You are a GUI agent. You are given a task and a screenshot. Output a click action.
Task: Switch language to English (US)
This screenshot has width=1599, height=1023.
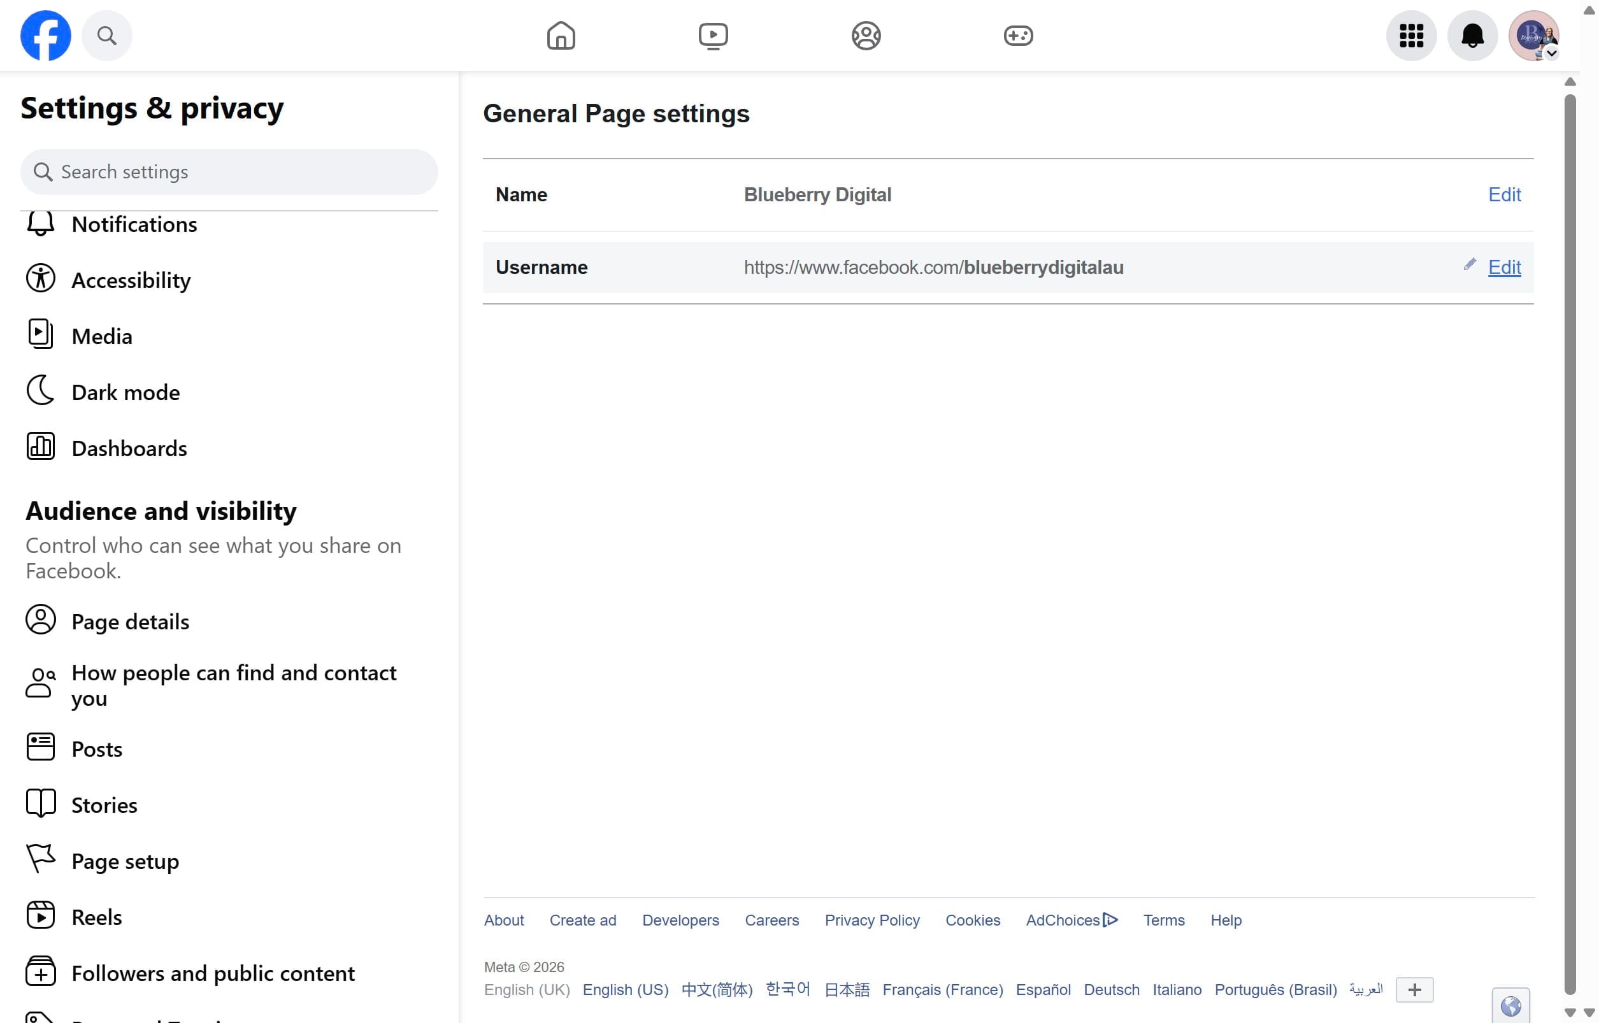[625, 990]
